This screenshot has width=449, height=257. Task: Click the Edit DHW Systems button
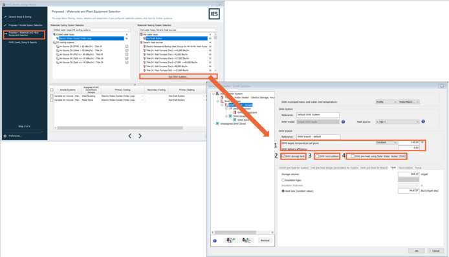(178, 77)
